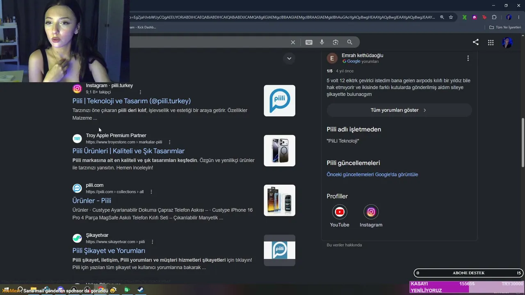Submit the search with the magnifier icon
525x295 pixels.
[x=349, y=42]
